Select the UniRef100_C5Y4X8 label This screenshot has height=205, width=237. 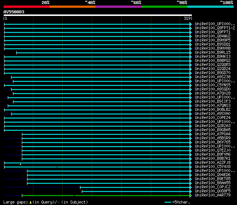coord(213,167)
